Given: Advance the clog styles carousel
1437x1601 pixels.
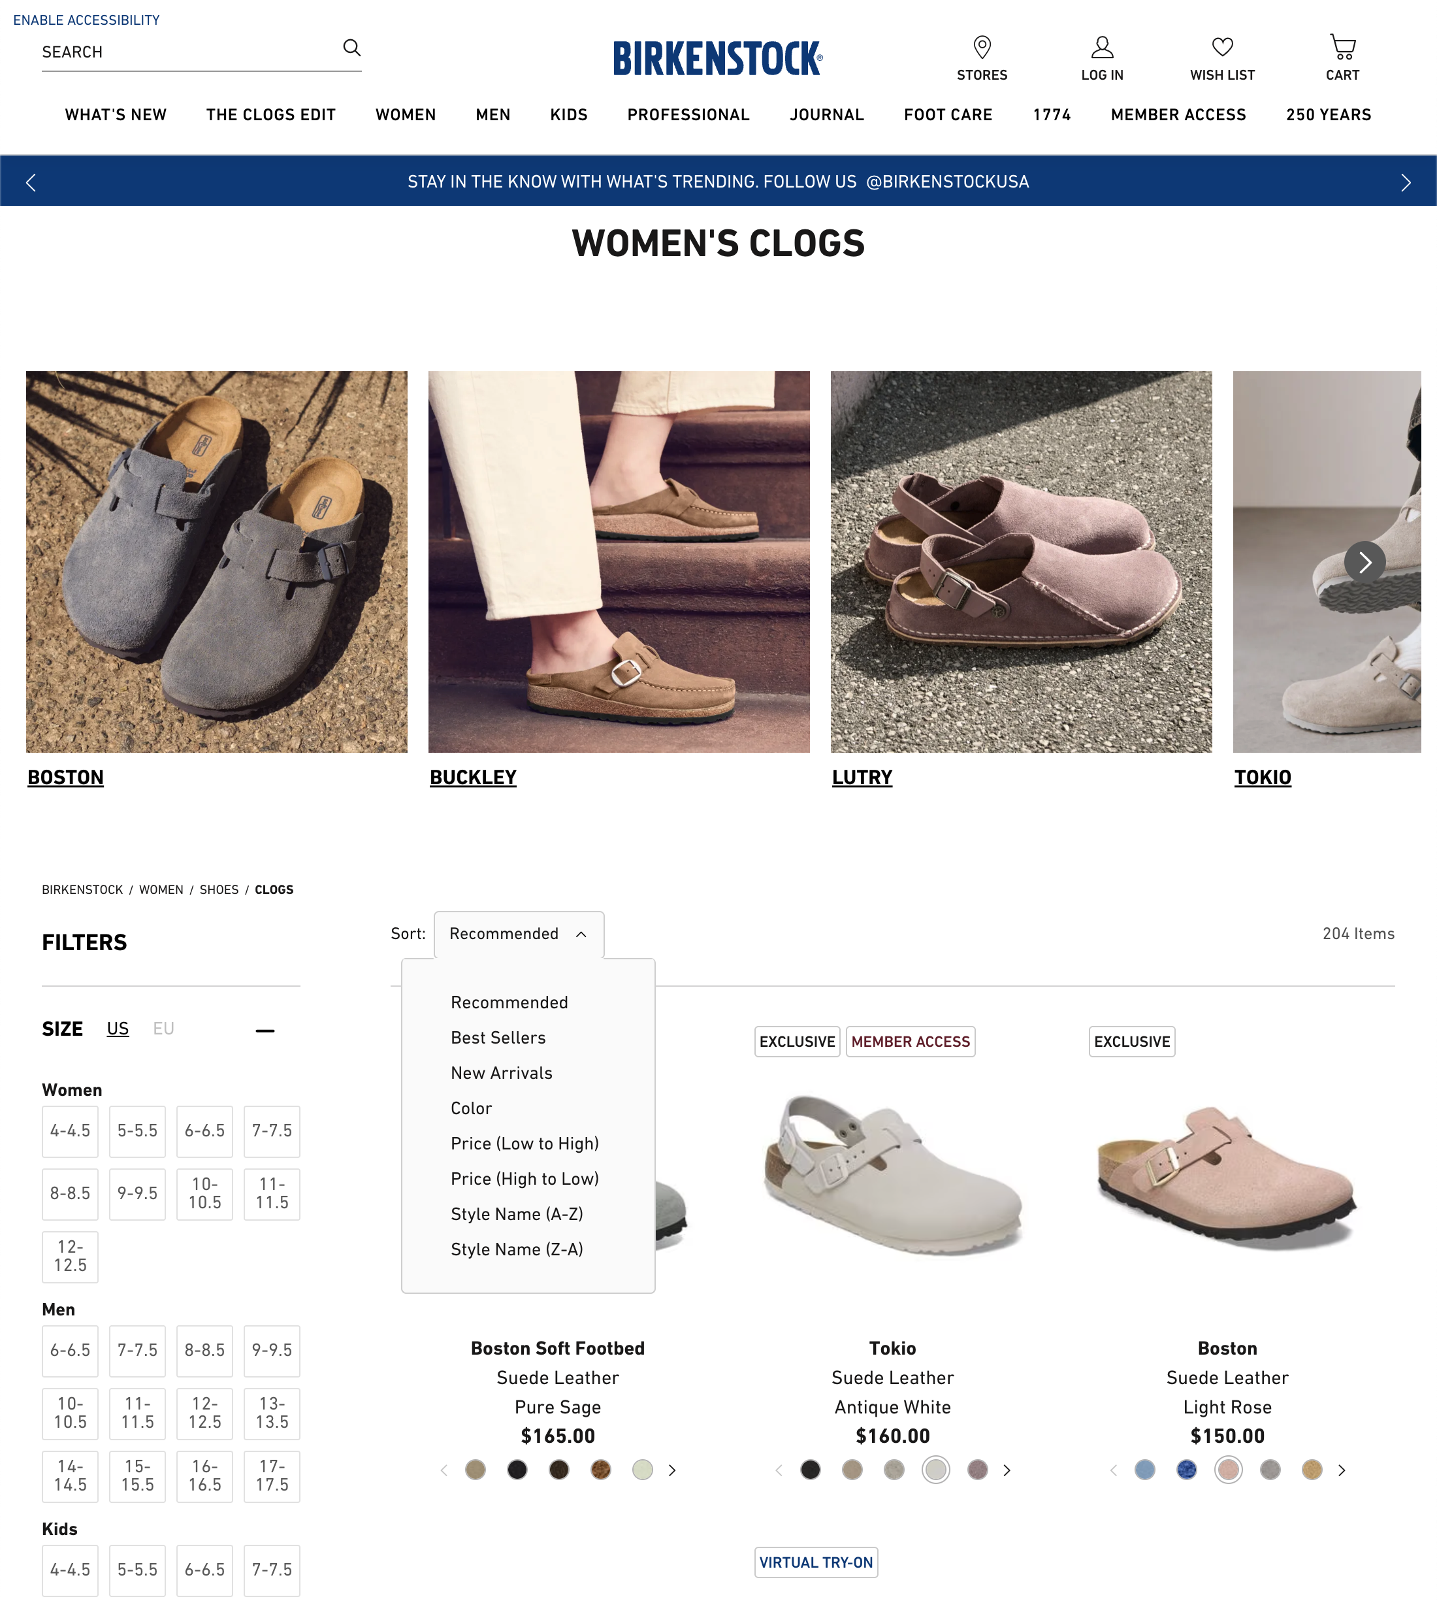Looking at the screenshot, I should tap(1364, 563).
